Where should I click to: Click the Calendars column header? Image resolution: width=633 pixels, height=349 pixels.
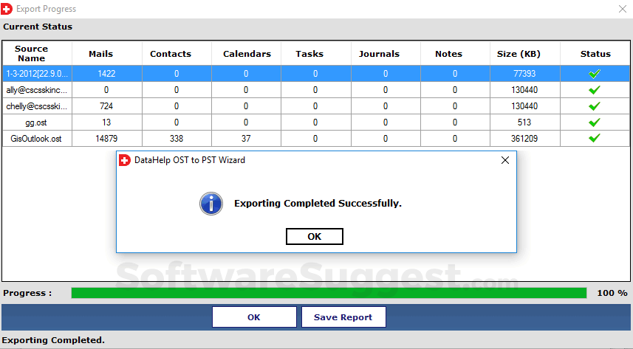point(247,54)
